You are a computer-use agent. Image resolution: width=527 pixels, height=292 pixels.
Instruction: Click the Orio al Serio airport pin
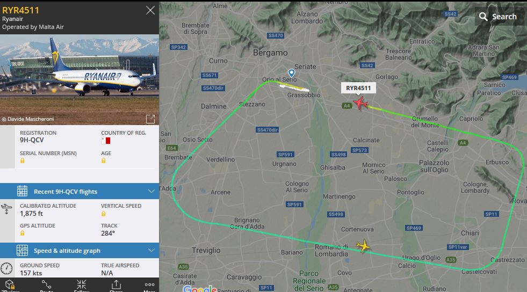[x=291, y=73]
